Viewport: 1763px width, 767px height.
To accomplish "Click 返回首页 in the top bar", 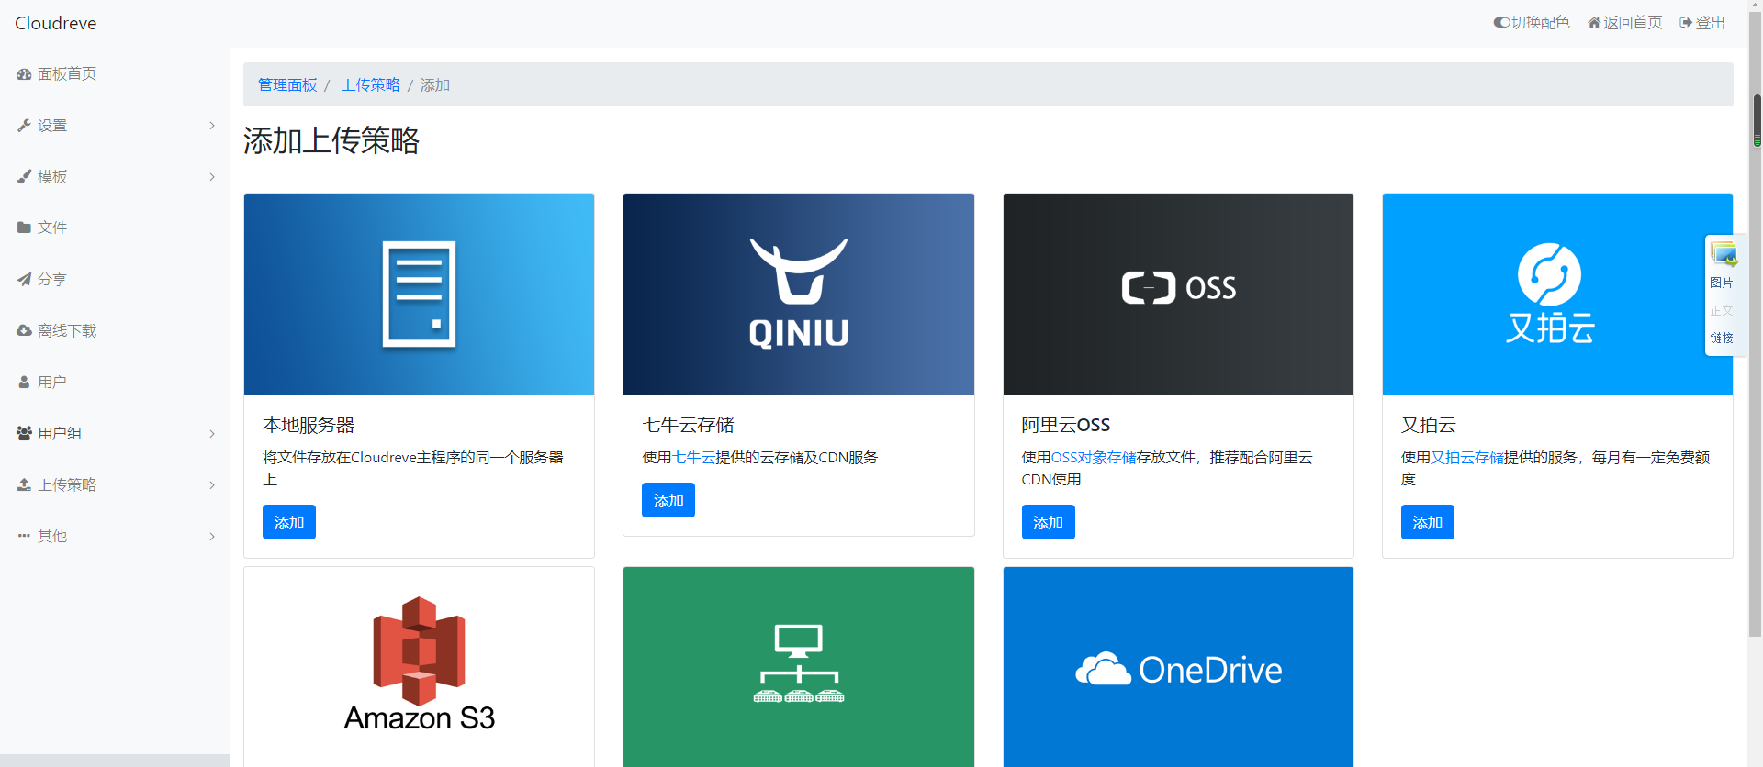I will [x=1625, y=23].
